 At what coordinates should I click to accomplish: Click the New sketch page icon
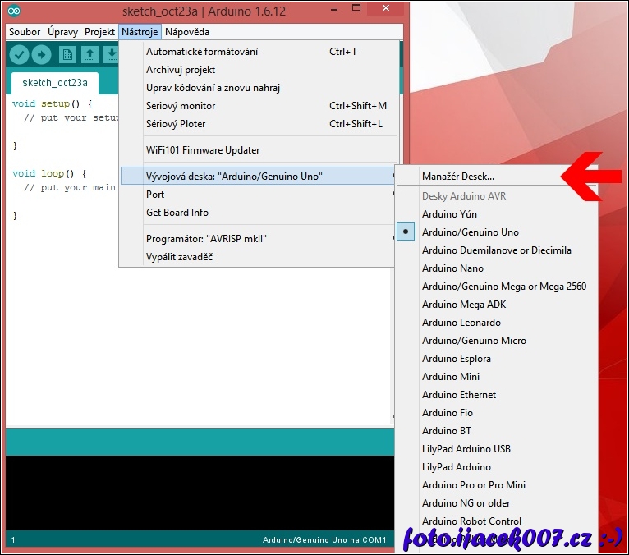pos(67,54)
